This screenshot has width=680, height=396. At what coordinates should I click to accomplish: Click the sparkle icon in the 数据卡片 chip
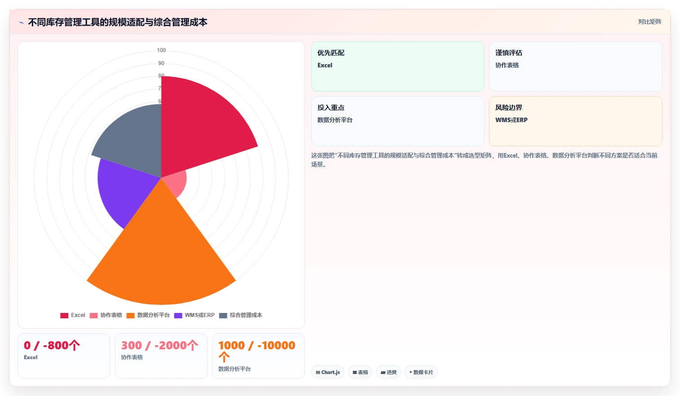[410, 372]
